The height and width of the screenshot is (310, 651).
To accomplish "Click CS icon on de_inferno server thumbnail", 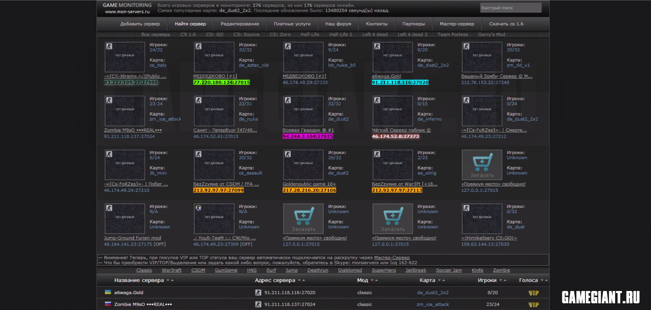I will coord(377,100).
